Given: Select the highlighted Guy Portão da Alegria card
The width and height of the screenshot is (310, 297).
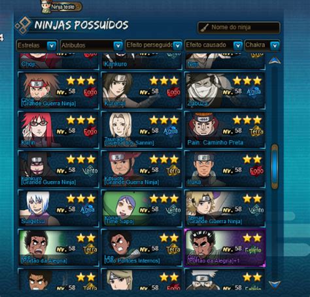Looking at the screenshot, I should 225,247.
